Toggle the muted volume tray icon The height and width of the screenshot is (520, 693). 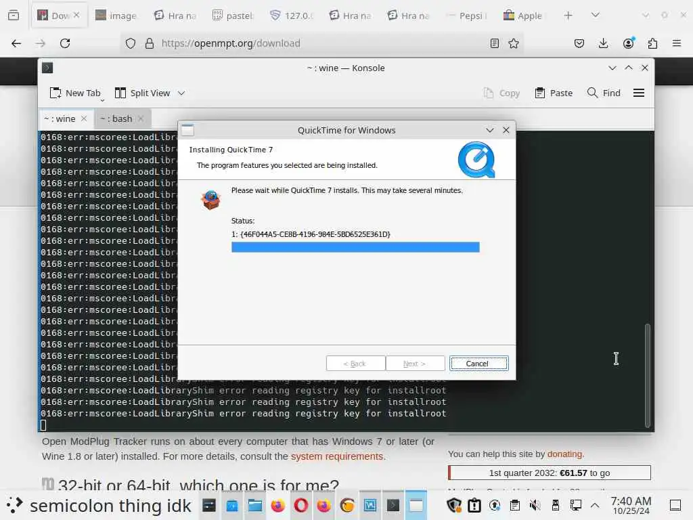click(535, 505)
